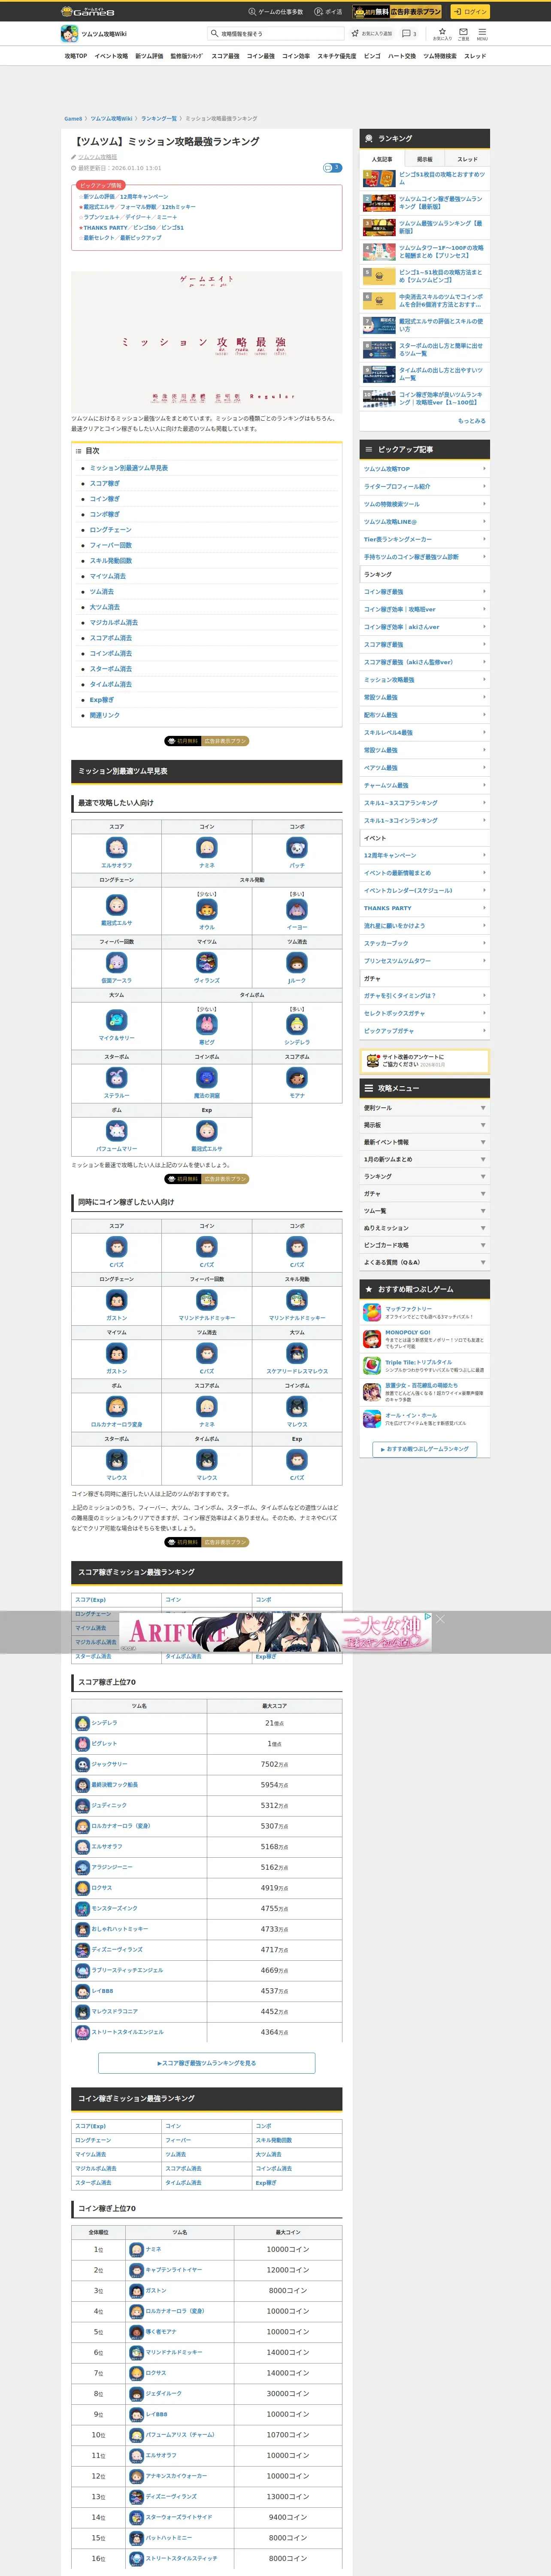Expand ぬりえミッション menu section
The image size is (551, 2576).
425,1228
